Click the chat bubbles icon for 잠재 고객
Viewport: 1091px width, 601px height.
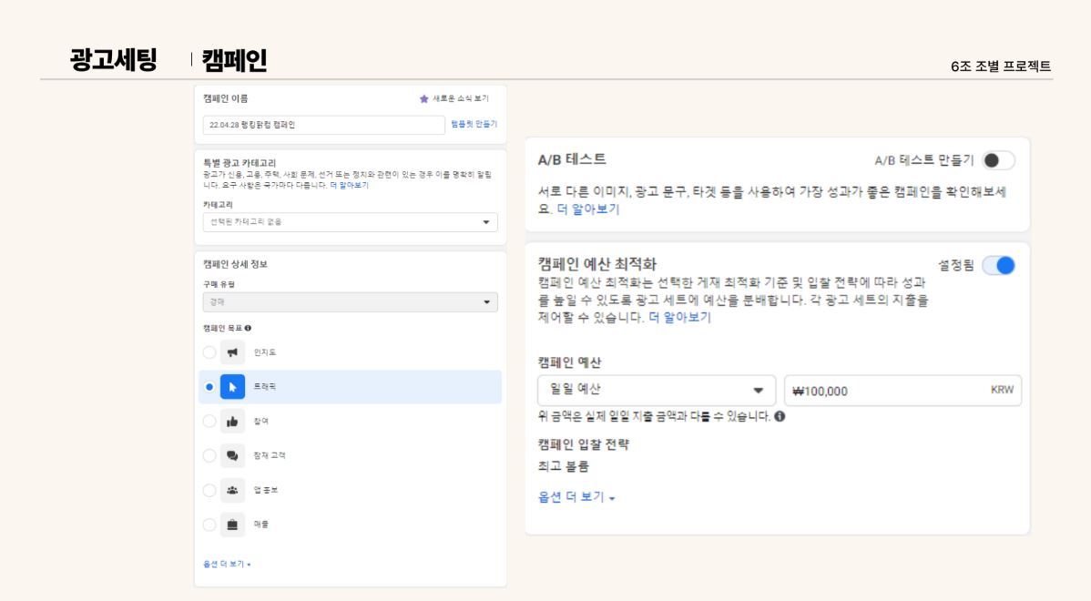[x=232, y=455]
